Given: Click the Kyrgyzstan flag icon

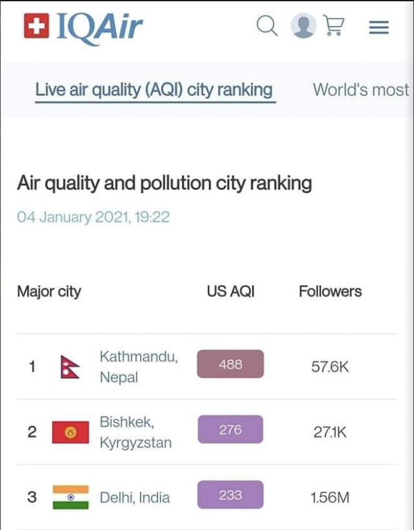Looking at the screenshot, I should (70, 432).
